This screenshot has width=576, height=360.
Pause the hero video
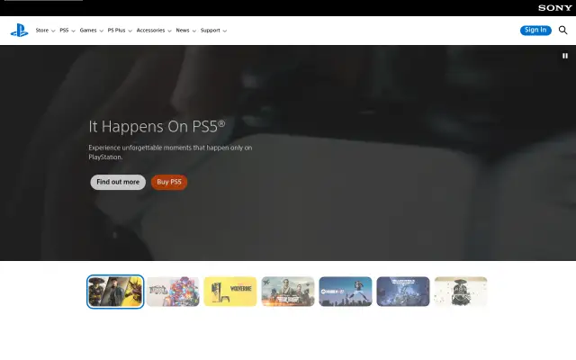[x=565, y=56]
